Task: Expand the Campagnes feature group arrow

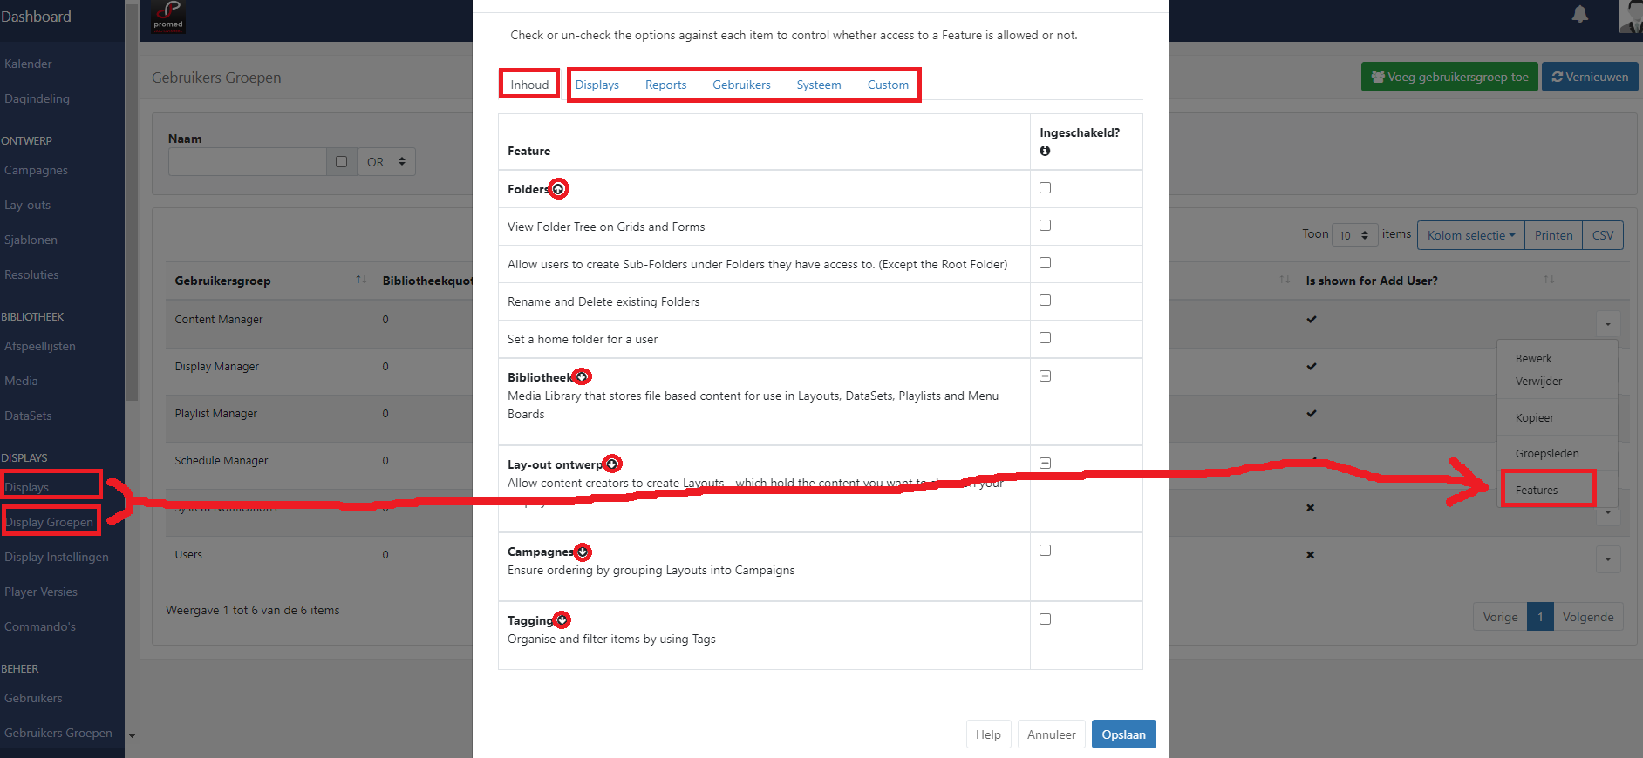Action: tap(583, 552)
